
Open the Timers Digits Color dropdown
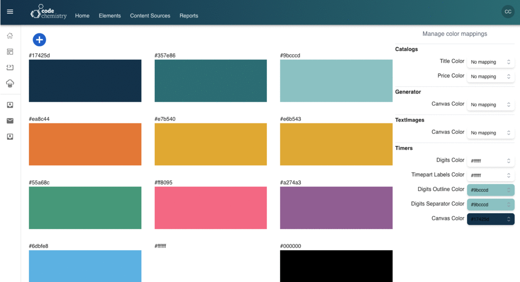click(x=490, y=160)
